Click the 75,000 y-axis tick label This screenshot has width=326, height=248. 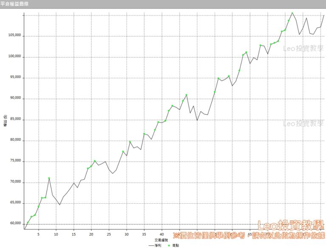tap(15, 161)
